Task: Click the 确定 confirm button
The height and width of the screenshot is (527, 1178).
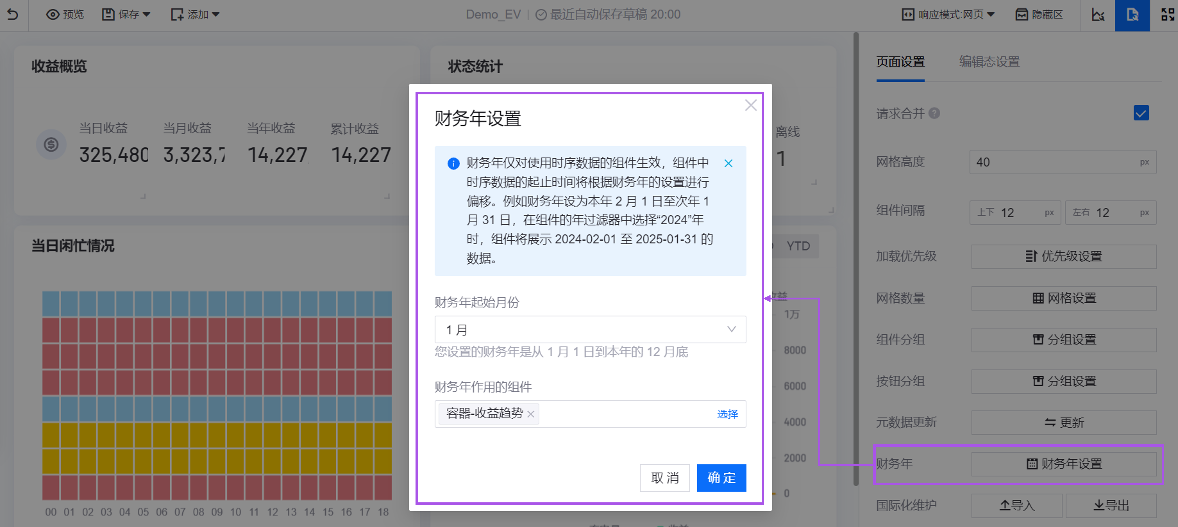Action: click(x=721, y=478)
